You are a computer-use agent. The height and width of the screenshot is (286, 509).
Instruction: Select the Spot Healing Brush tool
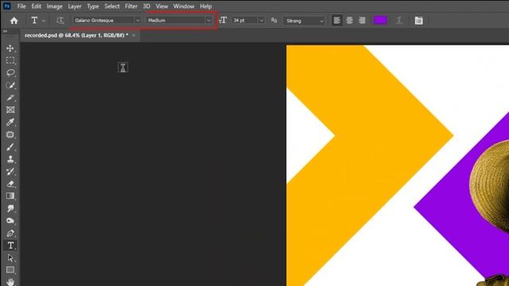coord(10,134)
